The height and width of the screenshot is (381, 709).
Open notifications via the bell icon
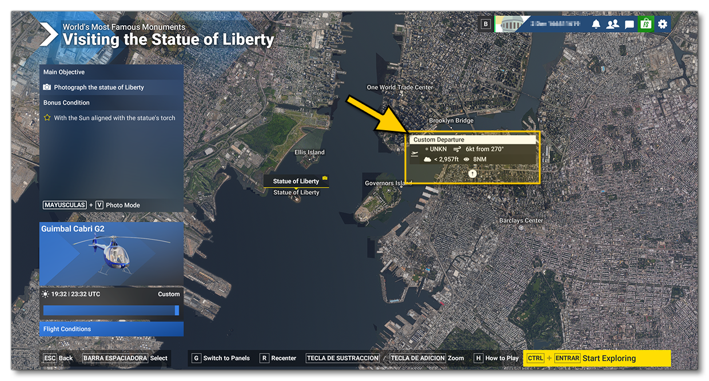click(596, 23)
